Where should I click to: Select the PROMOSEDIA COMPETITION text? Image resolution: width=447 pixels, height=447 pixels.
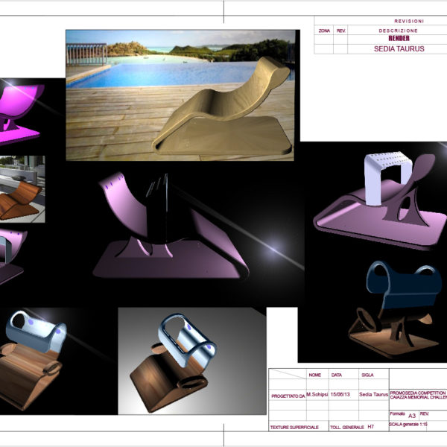418,393
